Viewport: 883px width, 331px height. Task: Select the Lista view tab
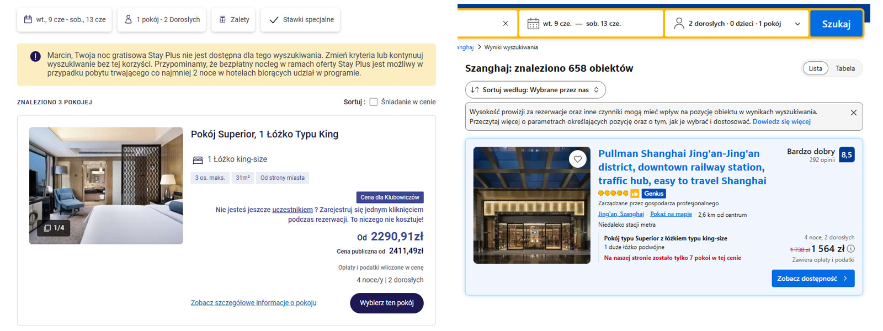click(x=815, y=68)
